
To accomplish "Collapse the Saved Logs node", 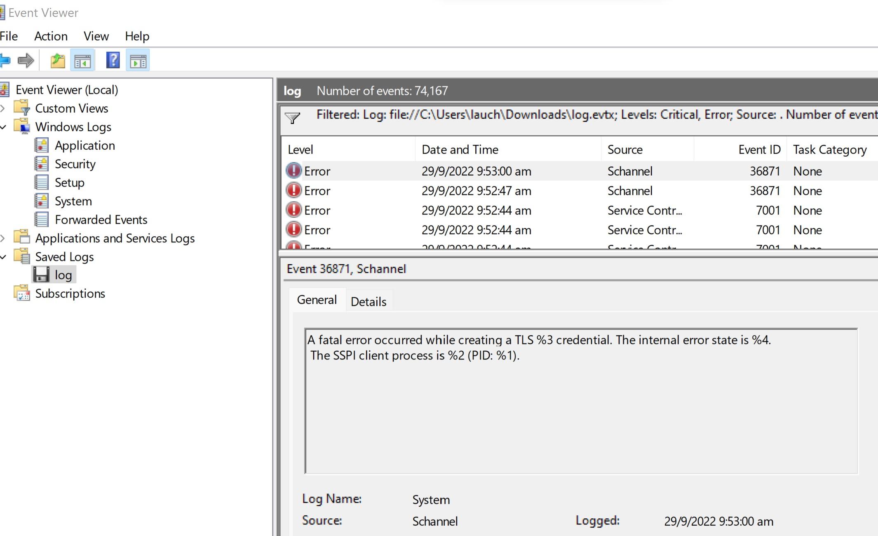I will tap(3, 257).
